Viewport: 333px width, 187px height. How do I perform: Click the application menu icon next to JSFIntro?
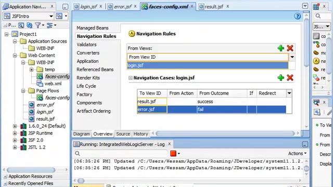click(59, 16)
